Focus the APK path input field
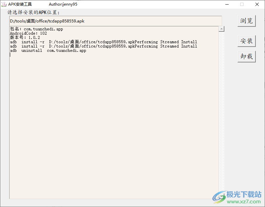Viewport: 265px width, 207px height. 115,21
